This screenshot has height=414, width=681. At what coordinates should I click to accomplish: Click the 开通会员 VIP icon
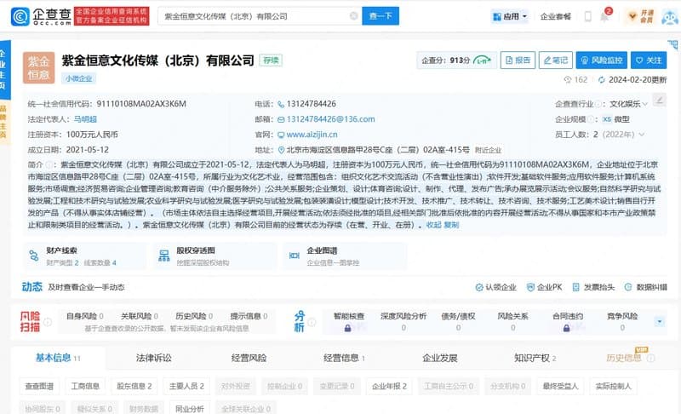tap(641, 16)
